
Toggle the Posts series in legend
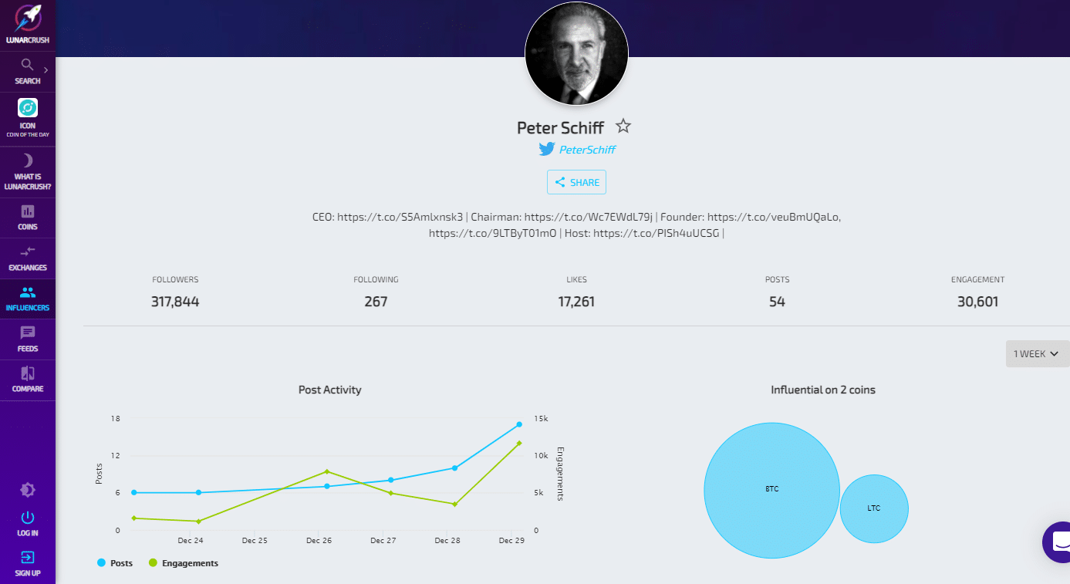pyautogui.click(x=116, y=563)
